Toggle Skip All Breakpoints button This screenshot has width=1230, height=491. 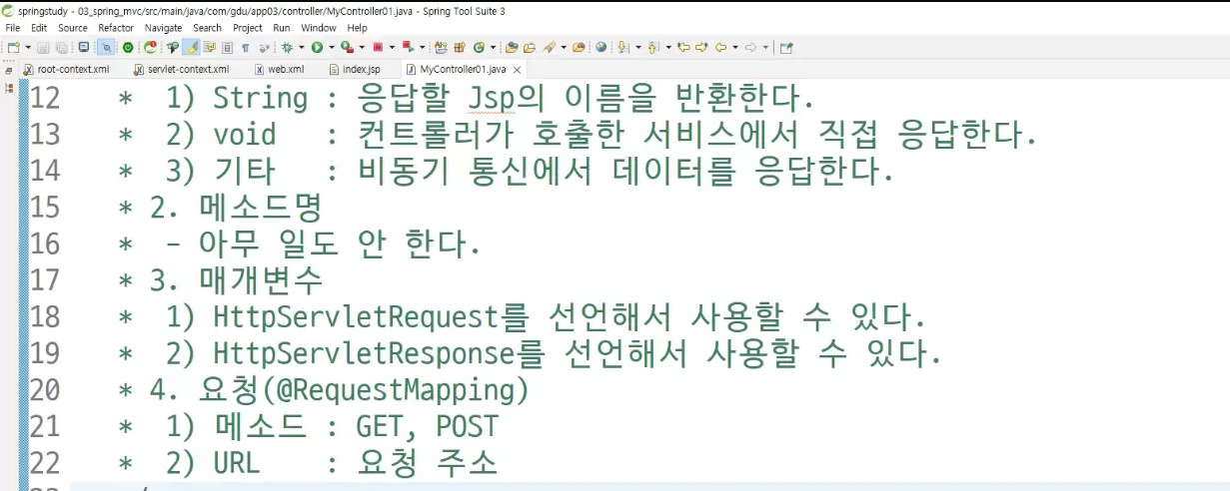point(107,47)
